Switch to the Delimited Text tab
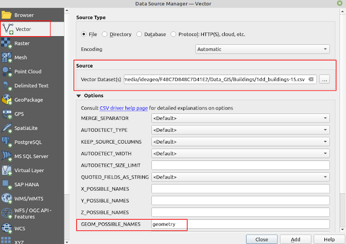 click(x=32, y=85)
